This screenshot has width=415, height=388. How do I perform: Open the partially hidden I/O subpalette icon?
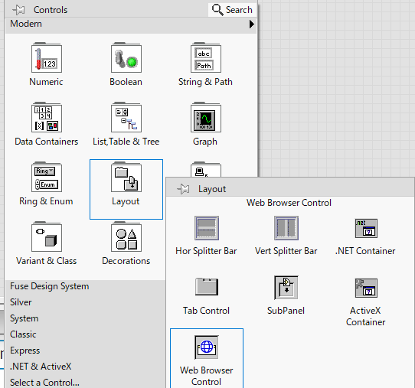click(206, 169)
